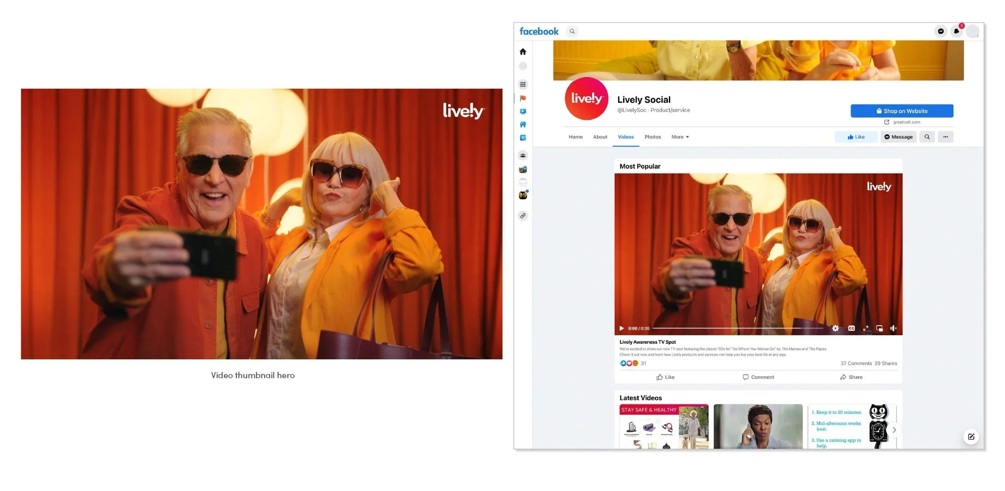Toggle closed captions on video

coord(851,328)
